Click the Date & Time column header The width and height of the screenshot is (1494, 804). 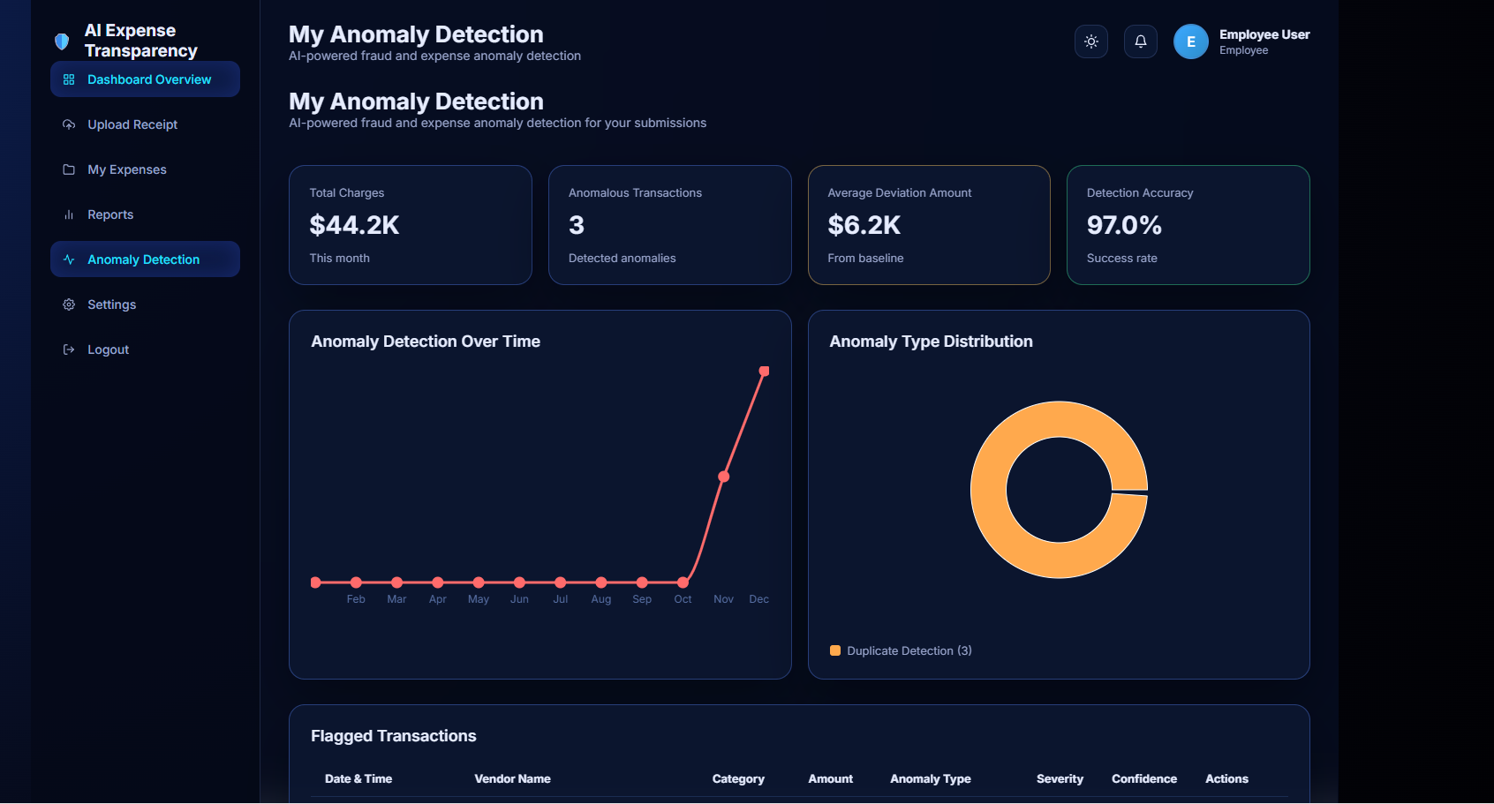coord(358,778)
